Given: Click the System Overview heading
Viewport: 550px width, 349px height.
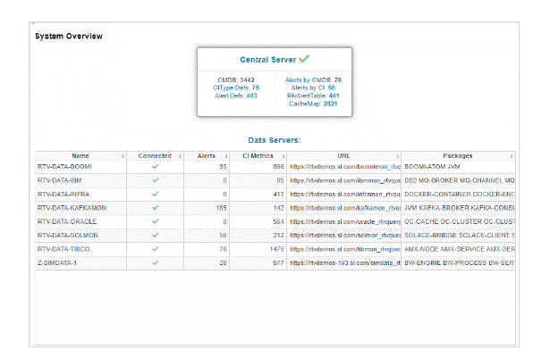Looking at the screenshot, I should point(69,36).
